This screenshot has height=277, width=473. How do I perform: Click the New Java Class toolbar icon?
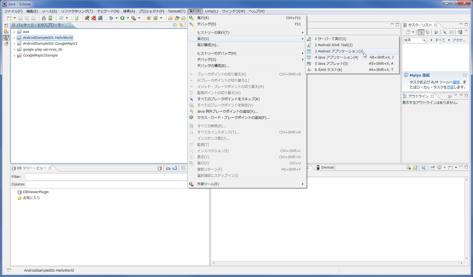(x=155, y=18)
